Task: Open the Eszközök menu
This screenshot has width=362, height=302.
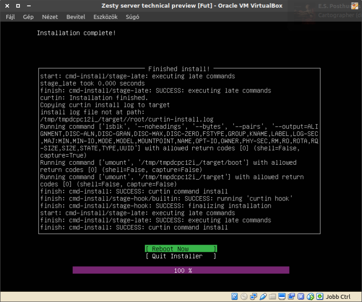Action: [105, 17]
